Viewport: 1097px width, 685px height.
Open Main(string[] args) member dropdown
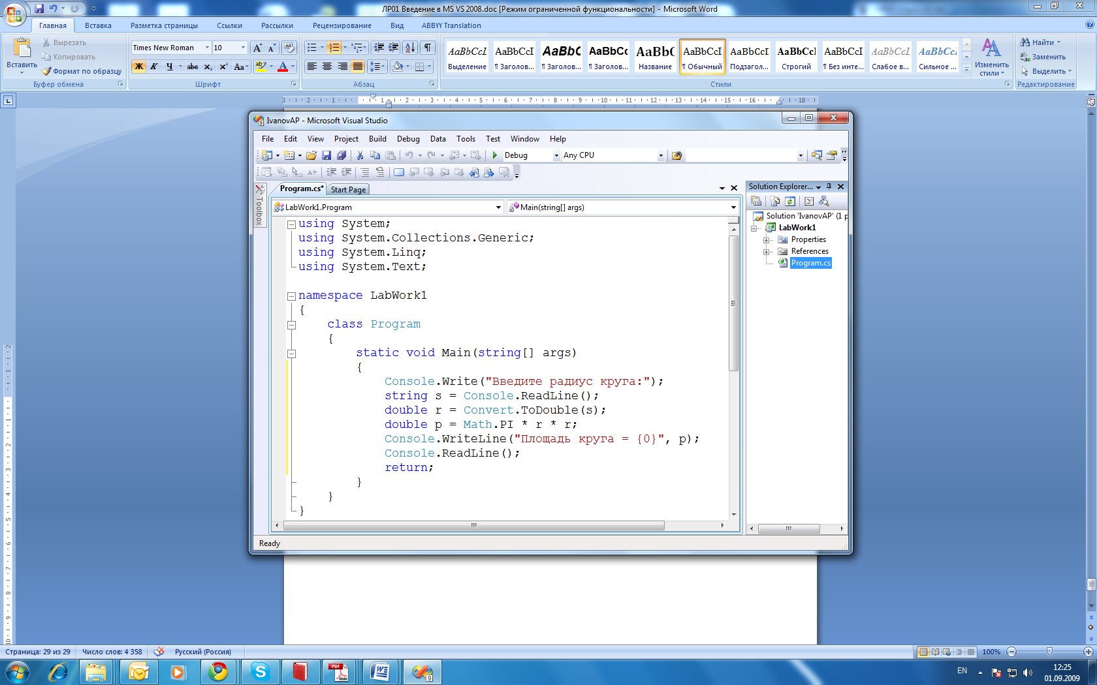(733, 207)
